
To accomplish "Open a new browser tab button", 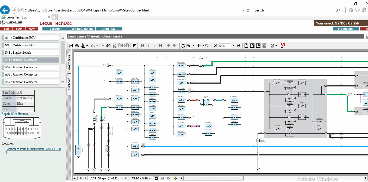I will [x=54, y=17].
